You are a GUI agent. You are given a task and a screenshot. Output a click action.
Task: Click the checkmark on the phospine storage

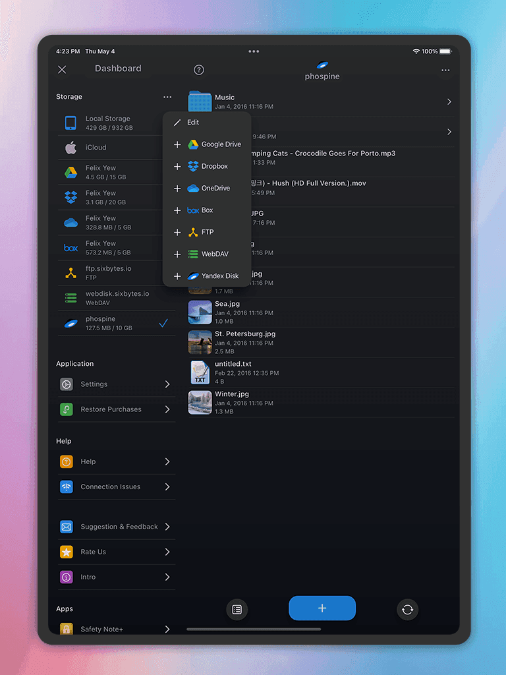tap(163, 323)
